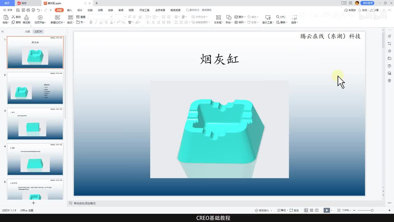Image resolution: width=394 pixels, height=222 pixels.
Task: Click the add slide plus below thumbnails
Action: (34, 203)
